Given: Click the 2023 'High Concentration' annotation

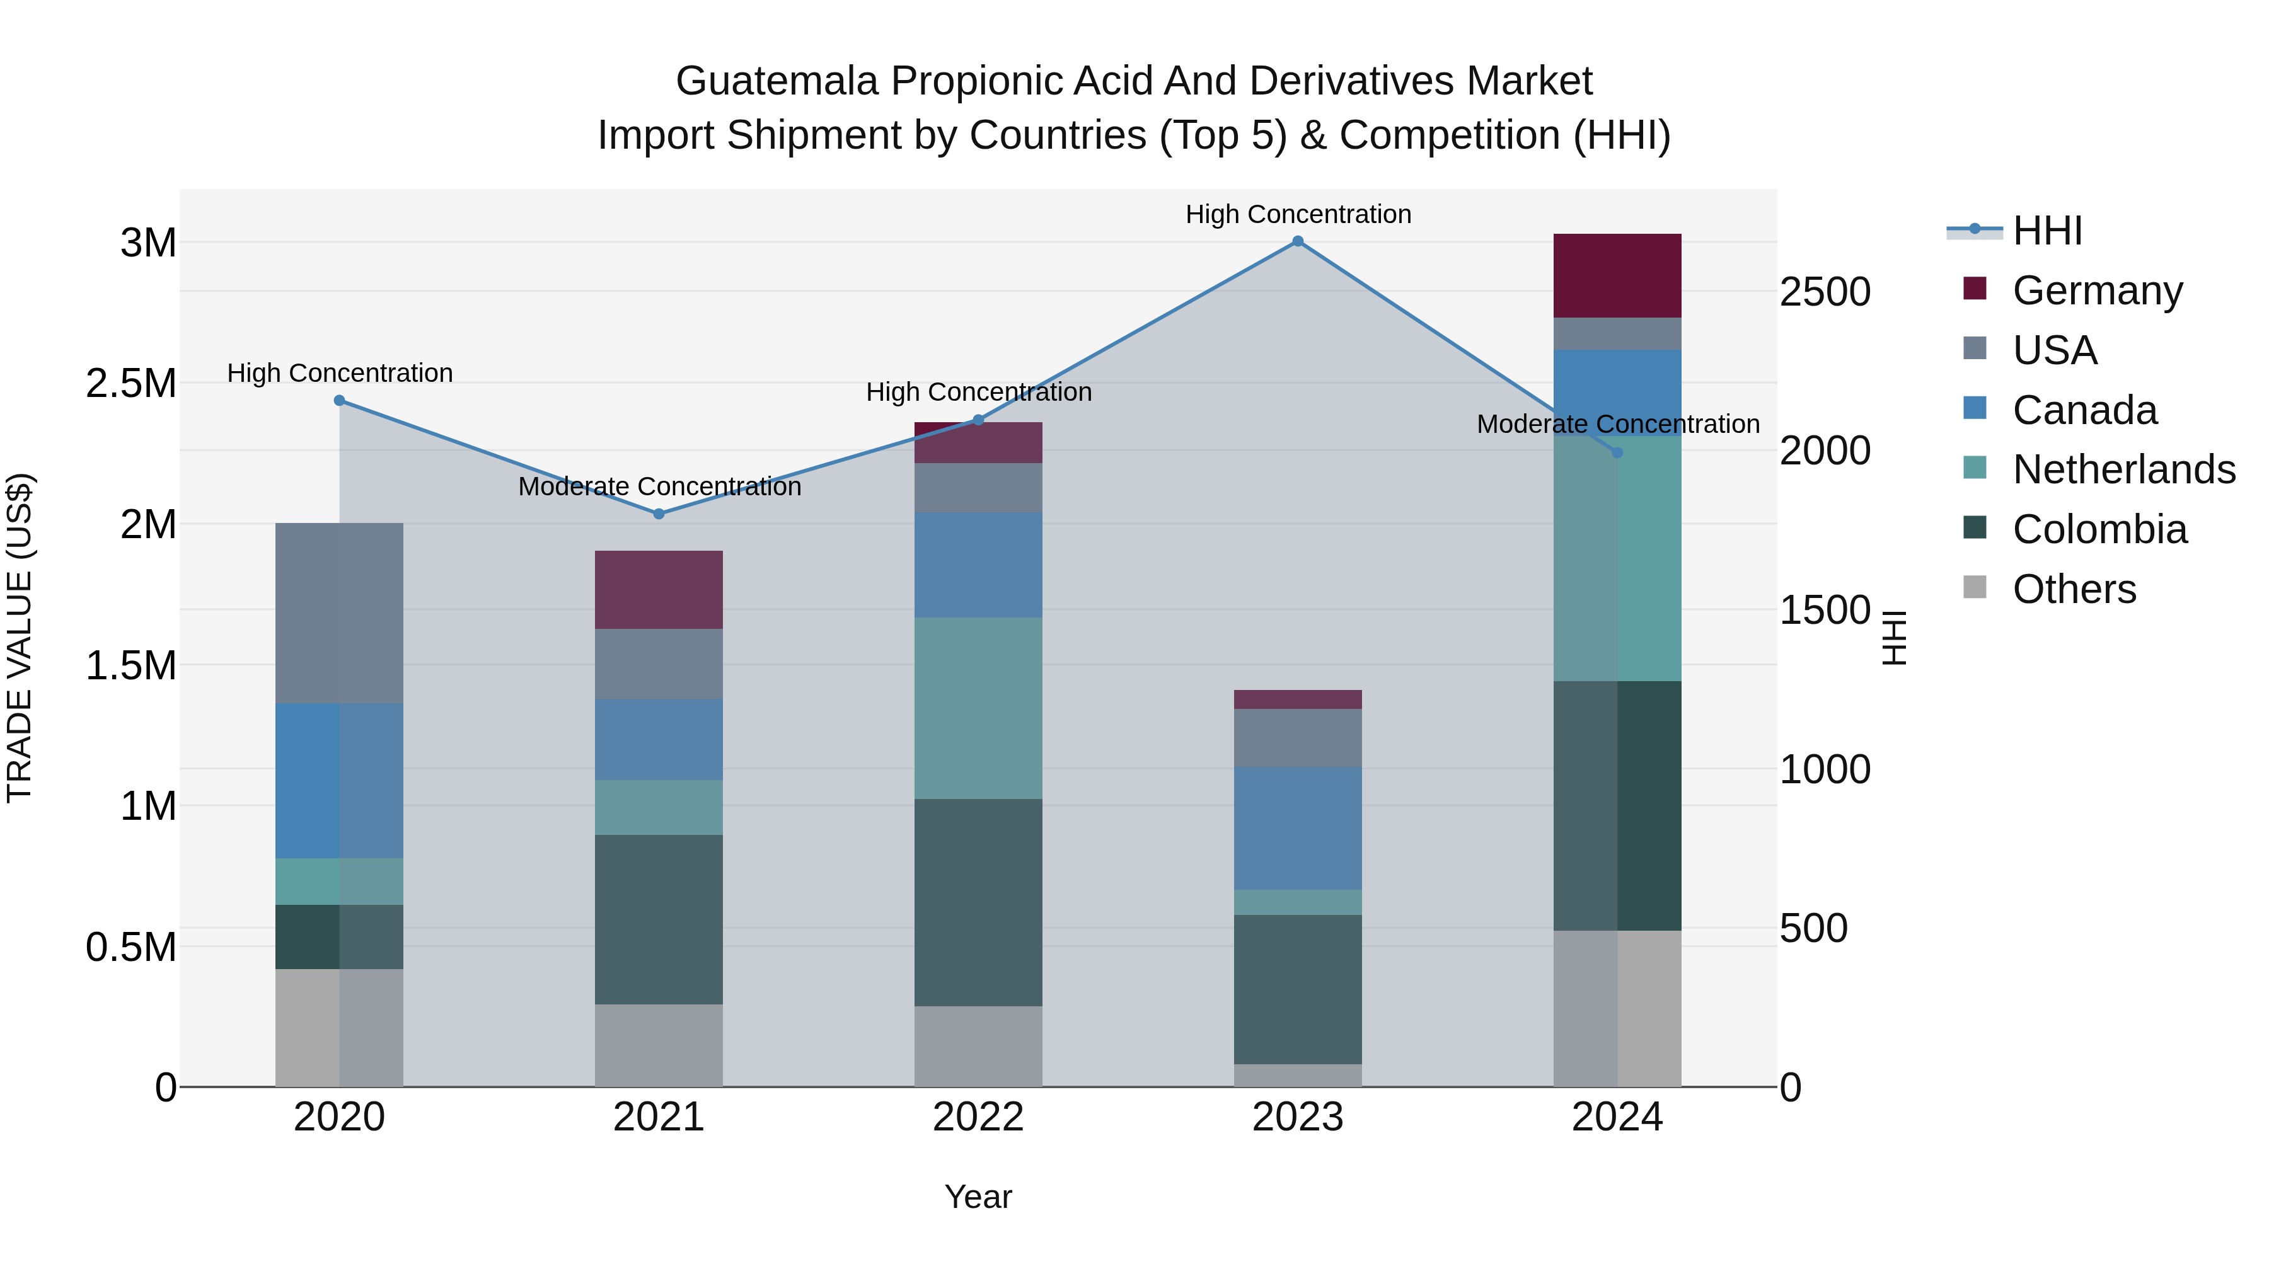Looking at the screenshot, I should pyautogui.click(x=1298, y=215).
